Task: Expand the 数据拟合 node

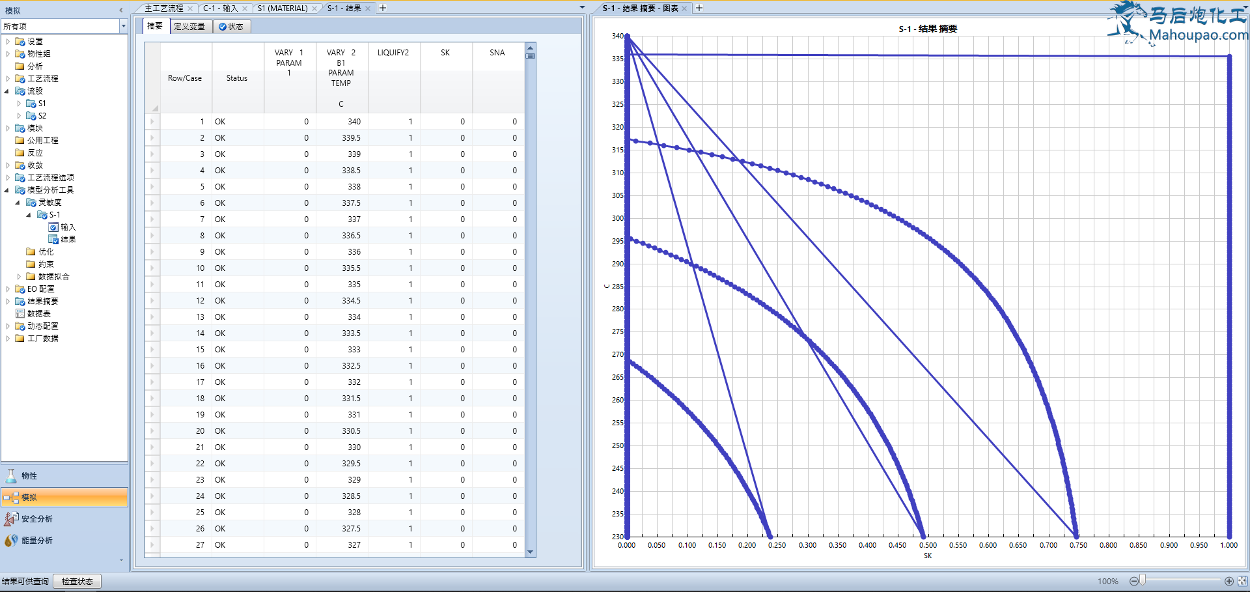Action: [18, 276]
